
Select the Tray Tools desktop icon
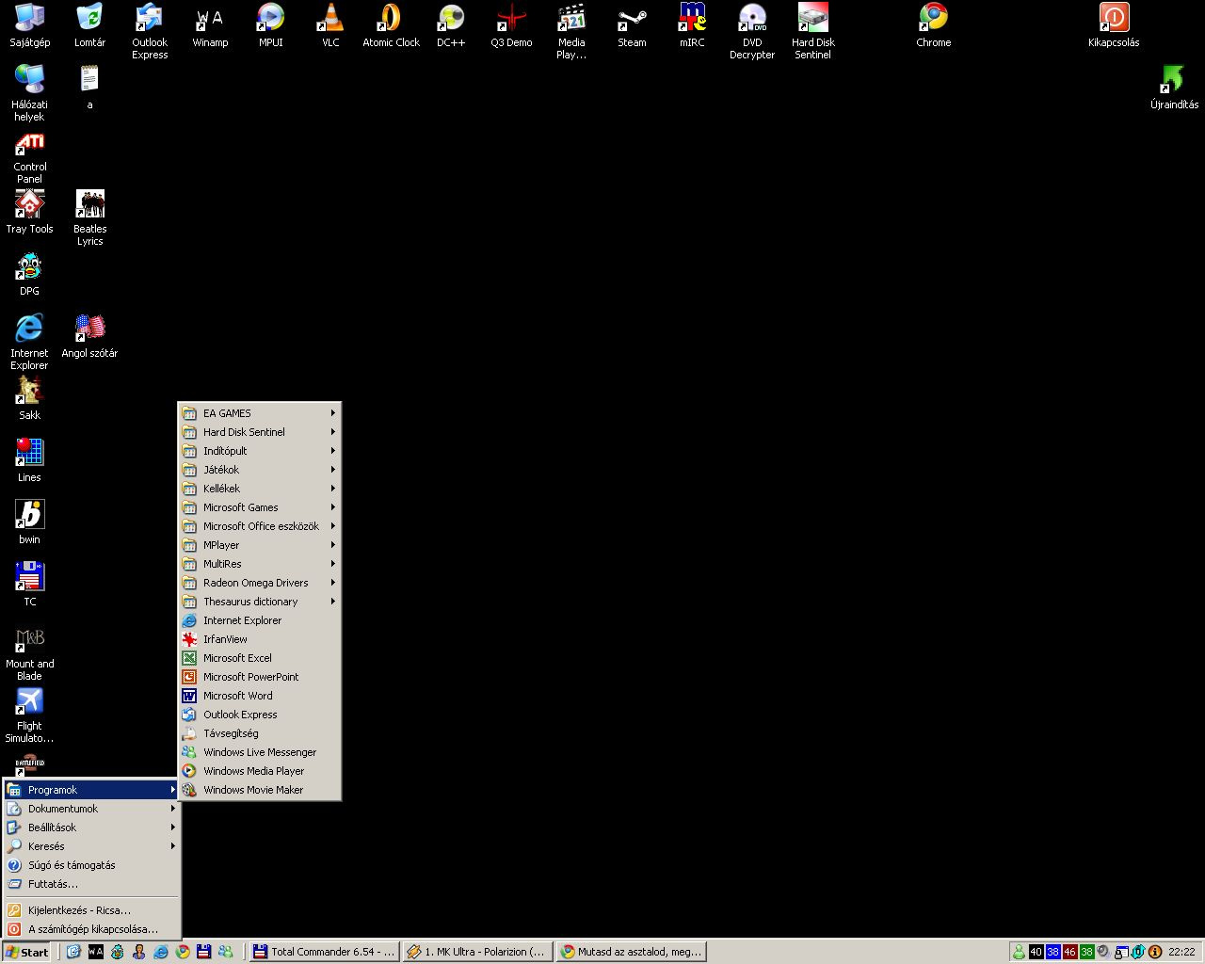pos(29,212)
